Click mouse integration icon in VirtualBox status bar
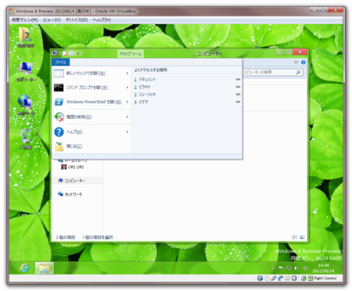The height and width of the screenshot is (291, 352). [304, 278]
